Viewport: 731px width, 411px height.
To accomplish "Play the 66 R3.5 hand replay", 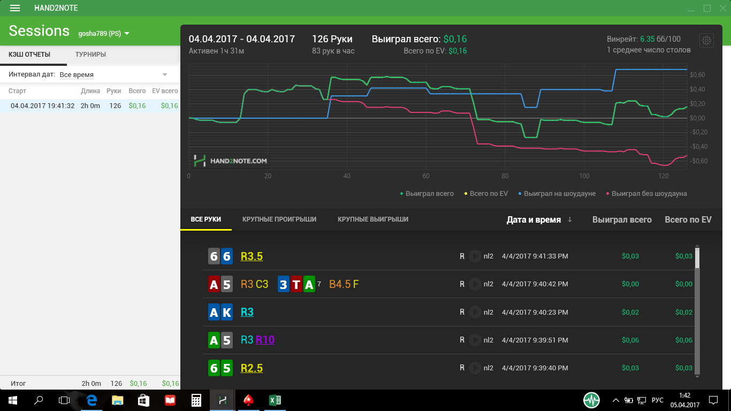I will 475,256.
